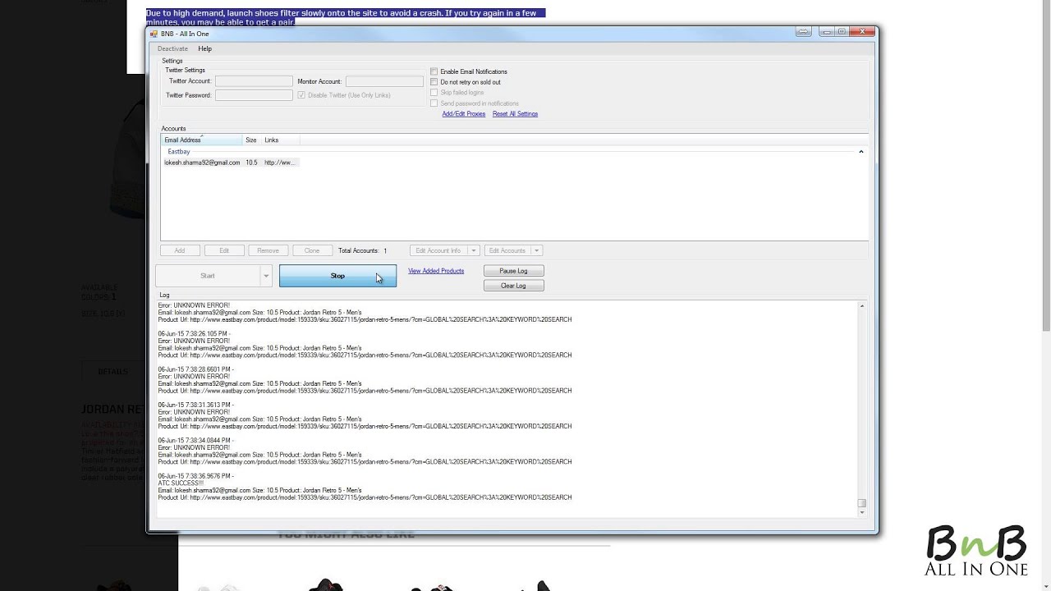Image resolution: width=1051 pixels, height=591 pixels.
Task: Click the Edit account button
Action: click(223, 250)
